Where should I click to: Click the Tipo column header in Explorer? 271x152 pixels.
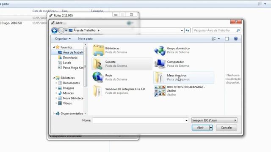click(x=65, y=11)
